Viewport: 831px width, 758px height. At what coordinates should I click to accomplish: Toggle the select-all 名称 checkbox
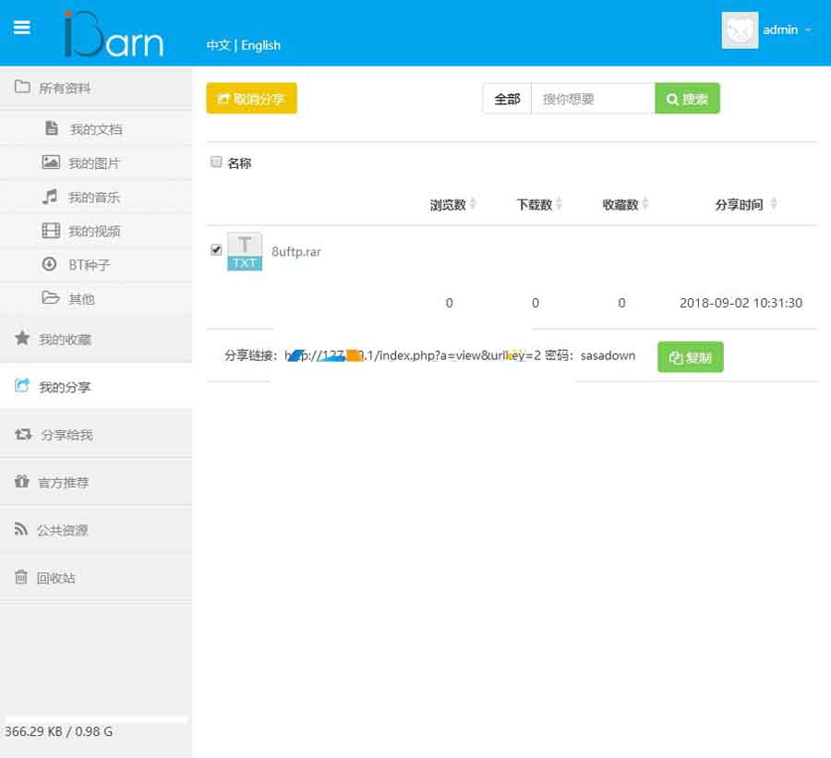pyautogui.click(x=216, y=162)
